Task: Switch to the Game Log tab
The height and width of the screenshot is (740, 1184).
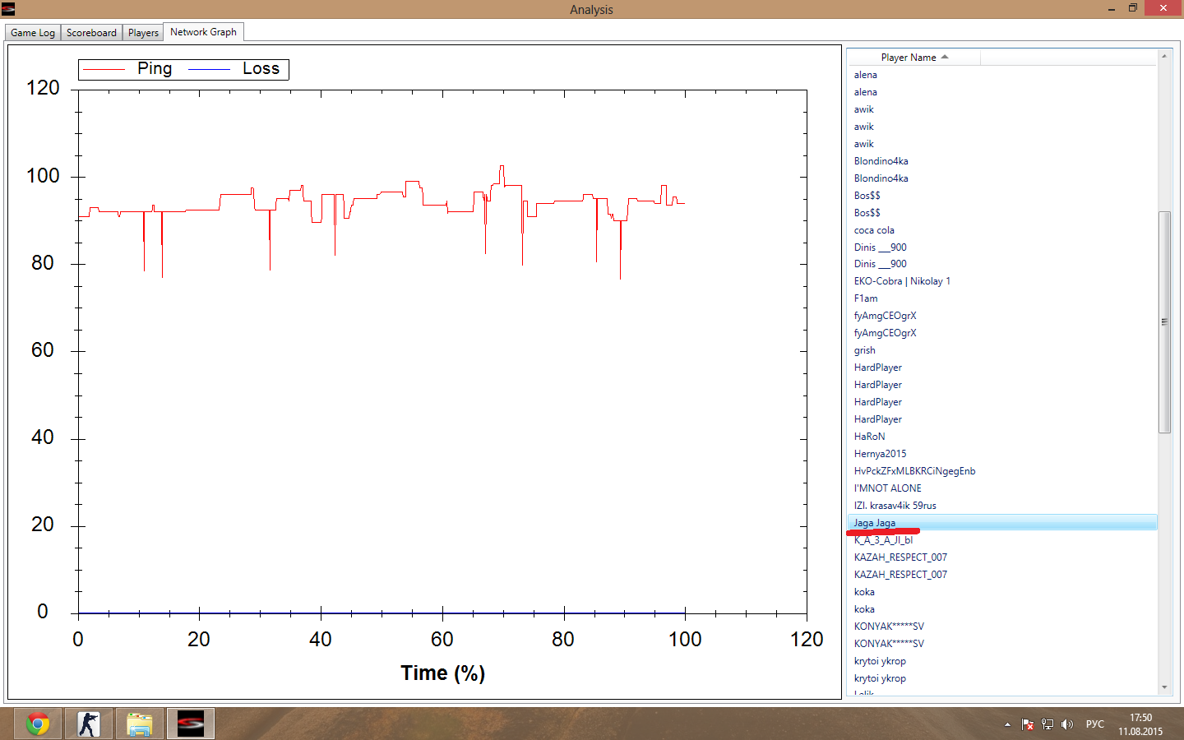Action: coord(33,33)
